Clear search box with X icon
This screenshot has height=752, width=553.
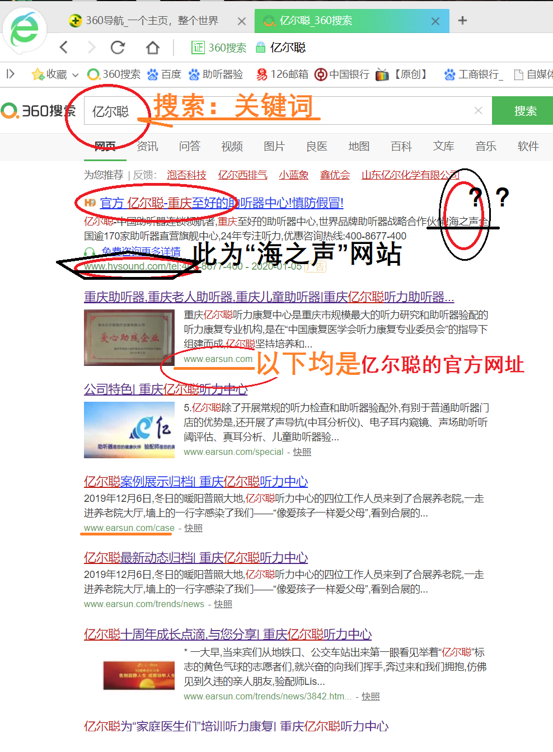click(478, 111)
